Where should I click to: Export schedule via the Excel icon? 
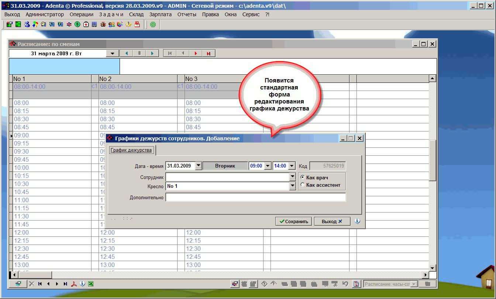(91, 284)
